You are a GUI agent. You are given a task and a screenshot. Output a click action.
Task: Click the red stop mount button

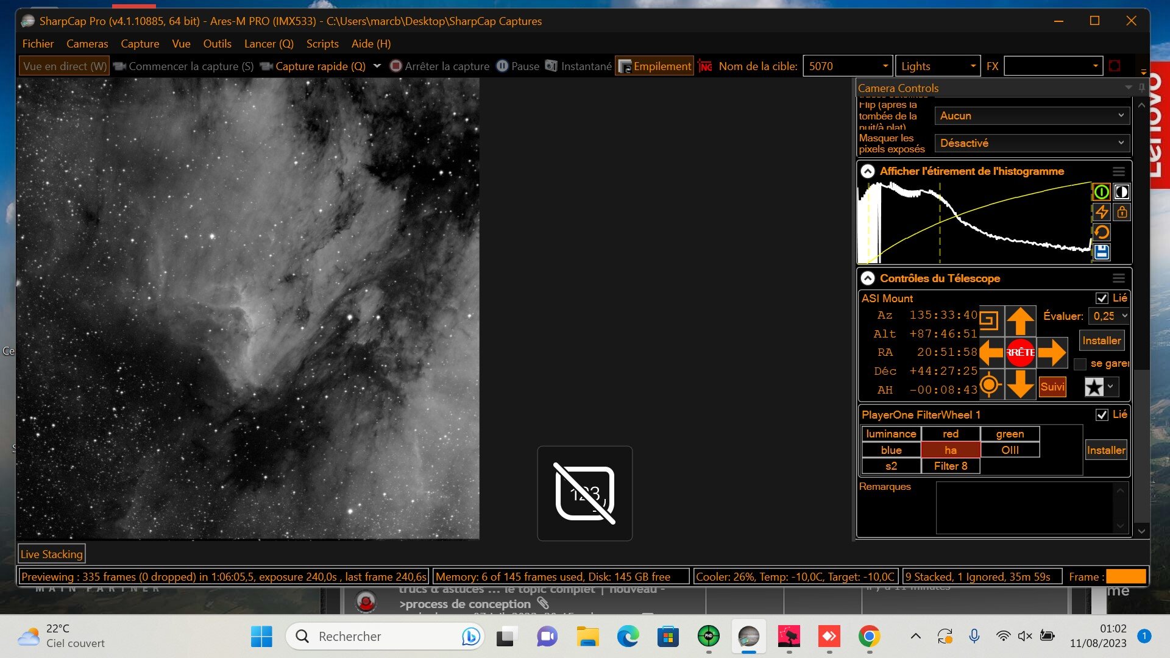pos(1020,353)
